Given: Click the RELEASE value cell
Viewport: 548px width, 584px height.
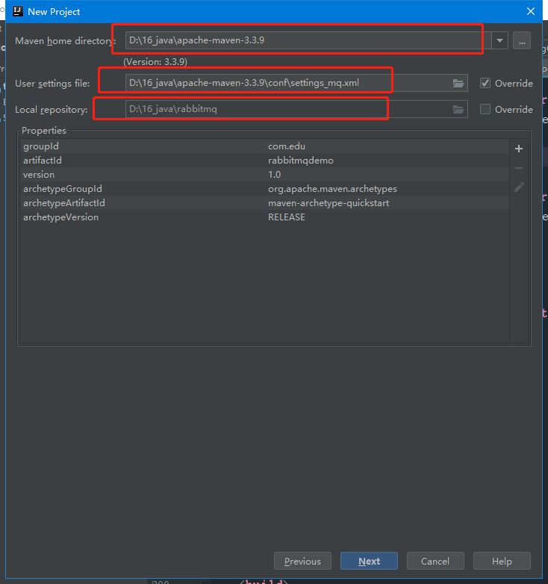Looking at the screenshot, I should (x=287, y=217).
